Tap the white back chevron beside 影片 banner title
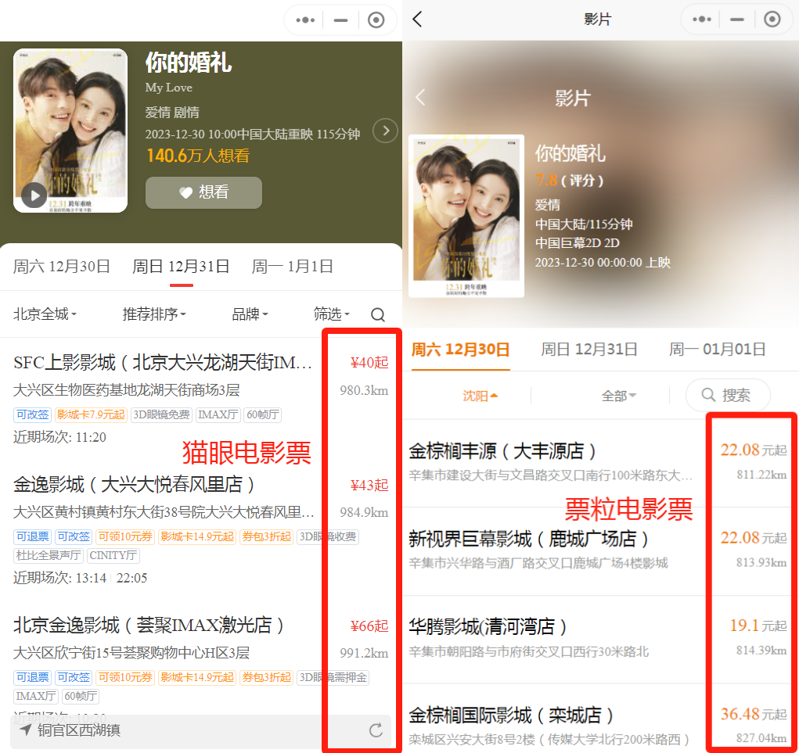 (x=420, y=97)
